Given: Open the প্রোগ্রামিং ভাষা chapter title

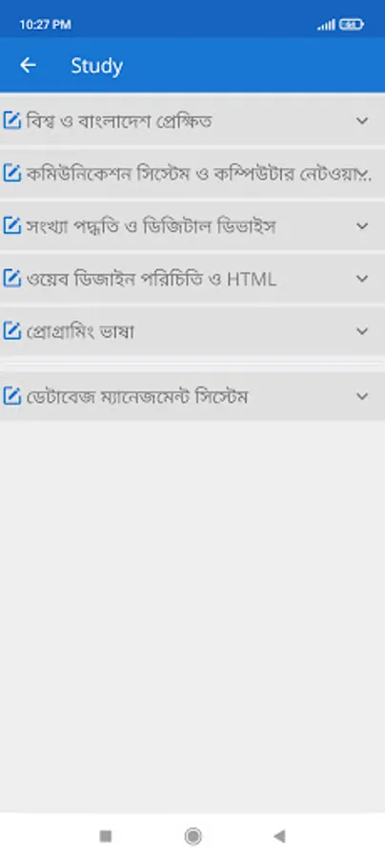Looking at the screenshot, I should (x=80, y=331).
